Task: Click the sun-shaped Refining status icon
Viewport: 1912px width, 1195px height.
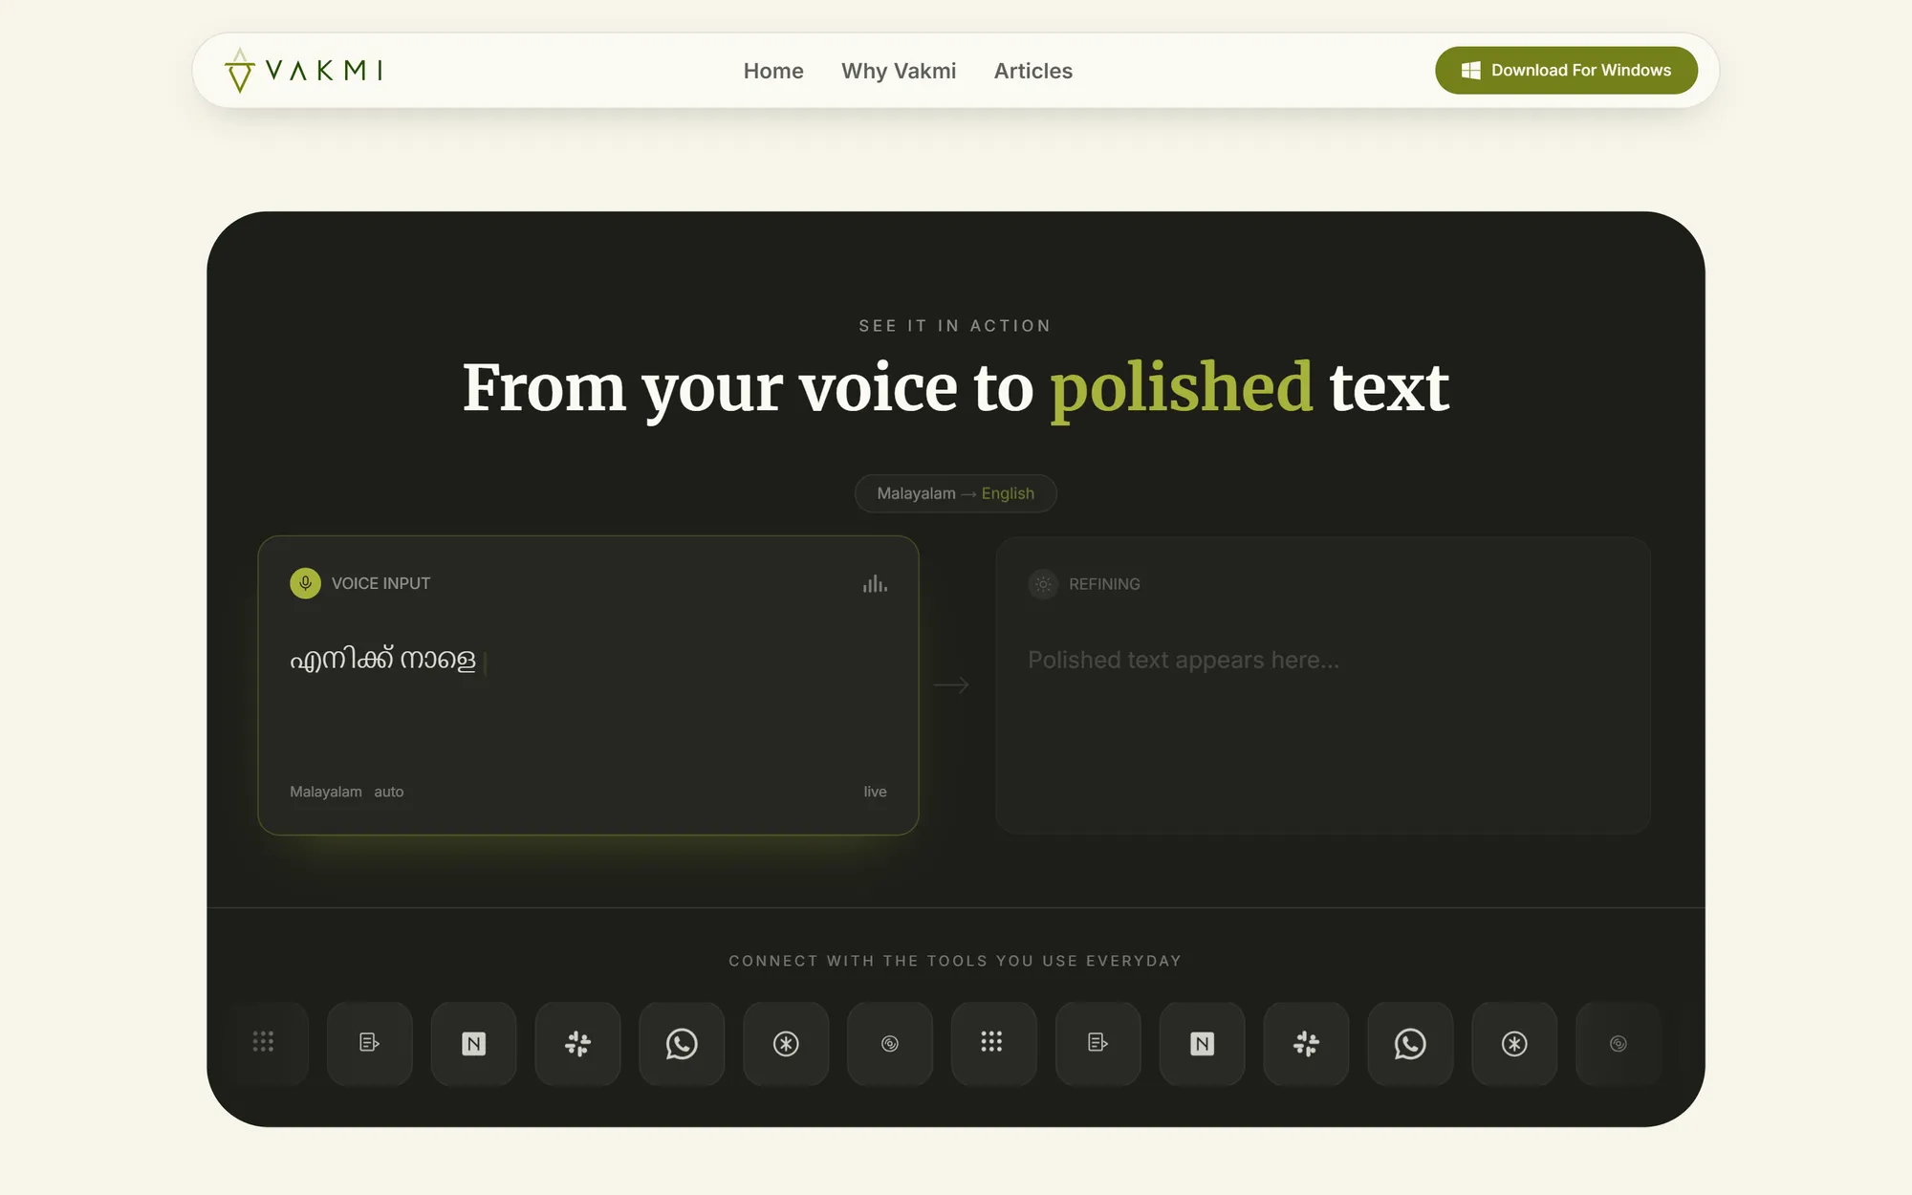Action: tap(1043, 584)
